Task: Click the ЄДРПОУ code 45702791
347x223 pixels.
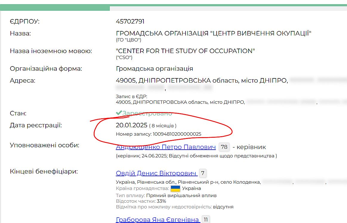Action: click(x=130, y=21)
